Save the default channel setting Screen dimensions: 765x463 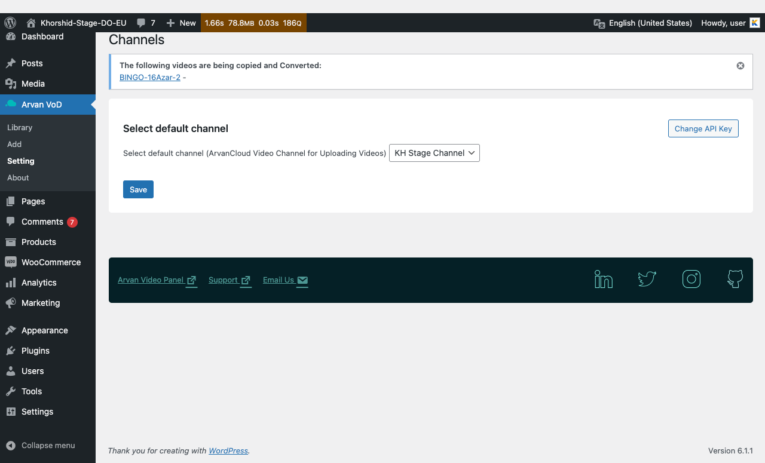[138, 189]
